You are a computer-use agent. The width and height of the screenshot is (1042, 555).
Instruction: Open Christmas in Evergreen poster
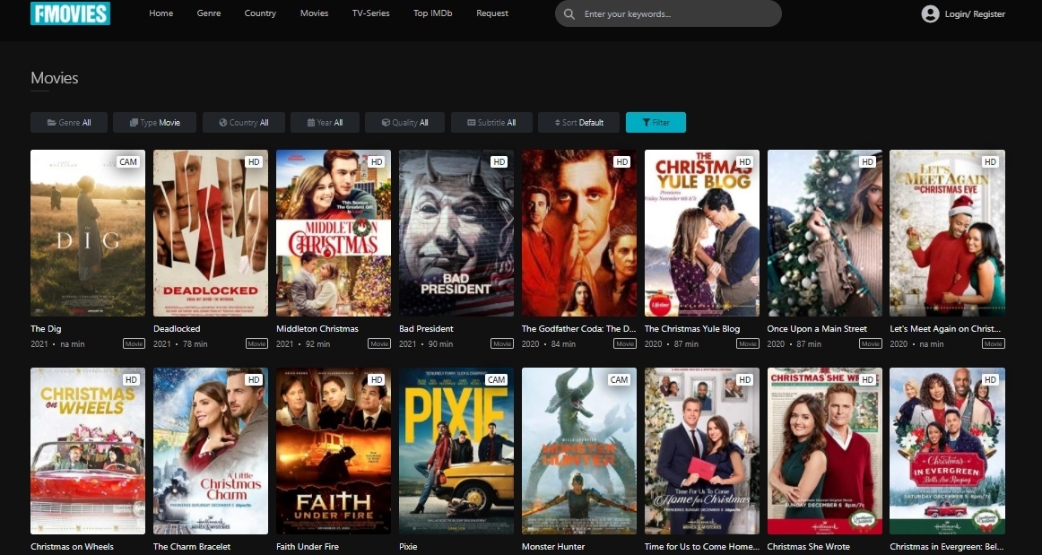point(948,451)
